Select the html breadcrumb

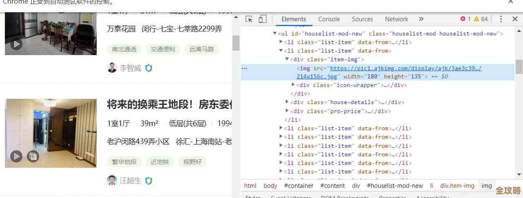click(250, 185)
